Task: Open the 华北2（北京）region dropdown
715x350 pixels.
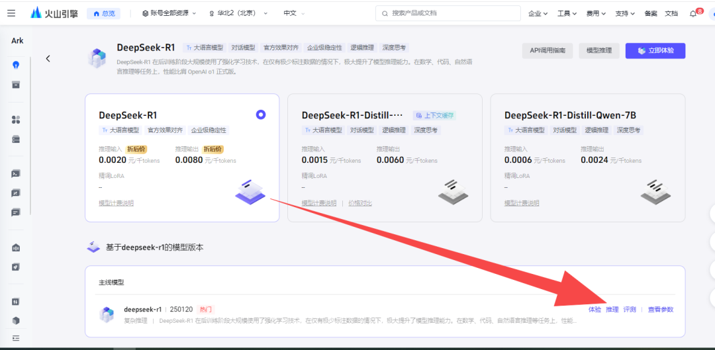Action: pos(238,13)
